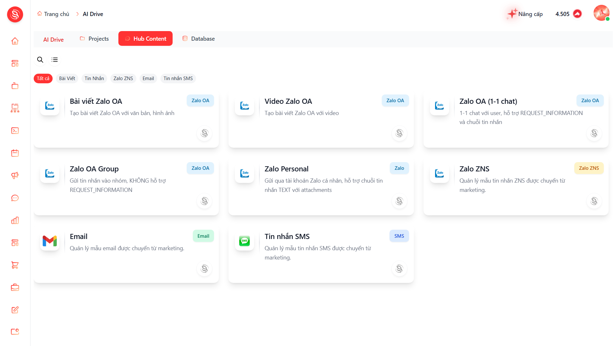Open the home icon in left sidebar
Viewport: 616px width, 346px height.
tap(15, 41)
